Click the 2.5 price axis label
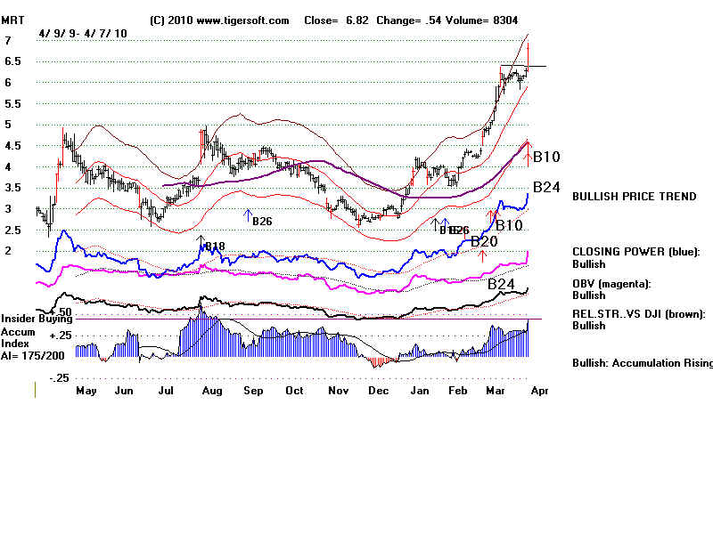The height and width of the screenshot is (534, 713). [x=12, y=230]
